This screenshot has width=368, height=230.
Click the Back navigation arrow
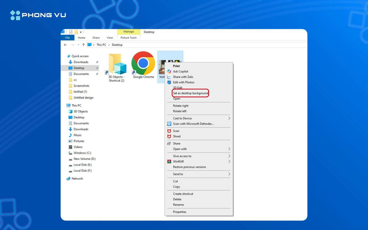[x=65, y=45]
